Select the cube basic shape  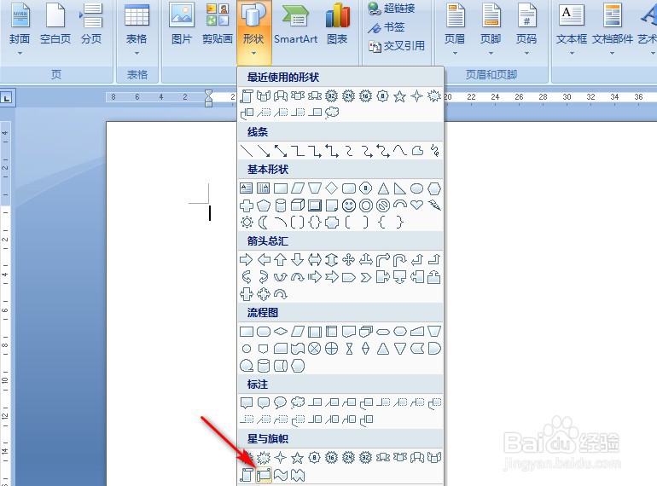point(298,205)
